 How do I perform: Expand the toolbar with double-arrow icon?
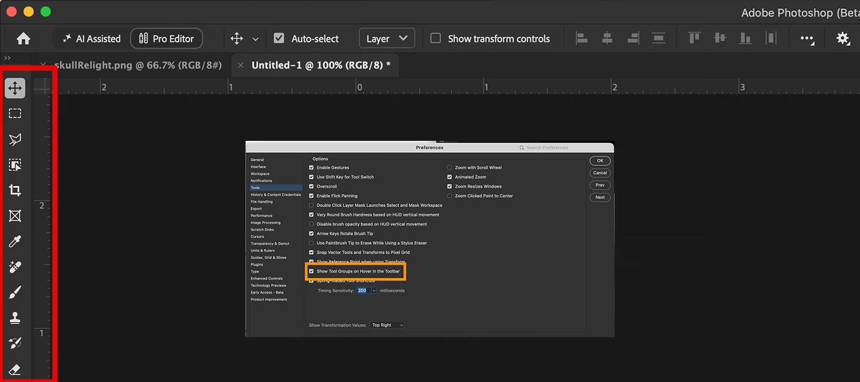[8, 58]
